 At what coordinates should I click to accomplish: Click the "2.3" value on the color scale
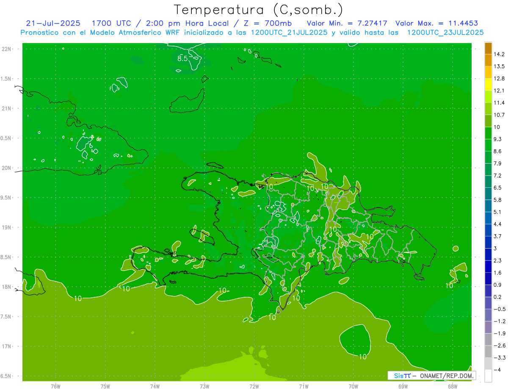coord(497,260)
